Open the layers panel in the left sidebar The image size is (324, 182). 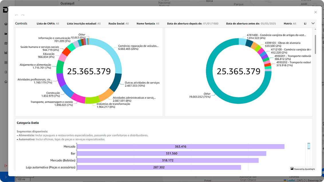(5, 24)
